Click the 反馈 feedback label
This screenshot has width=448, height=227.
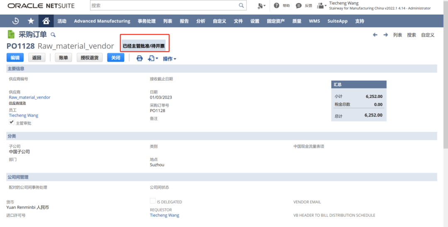click(x=309, y=6)
